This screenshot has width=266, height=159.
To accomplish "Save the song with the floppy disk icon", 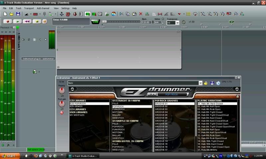I will tap(18, 14).
